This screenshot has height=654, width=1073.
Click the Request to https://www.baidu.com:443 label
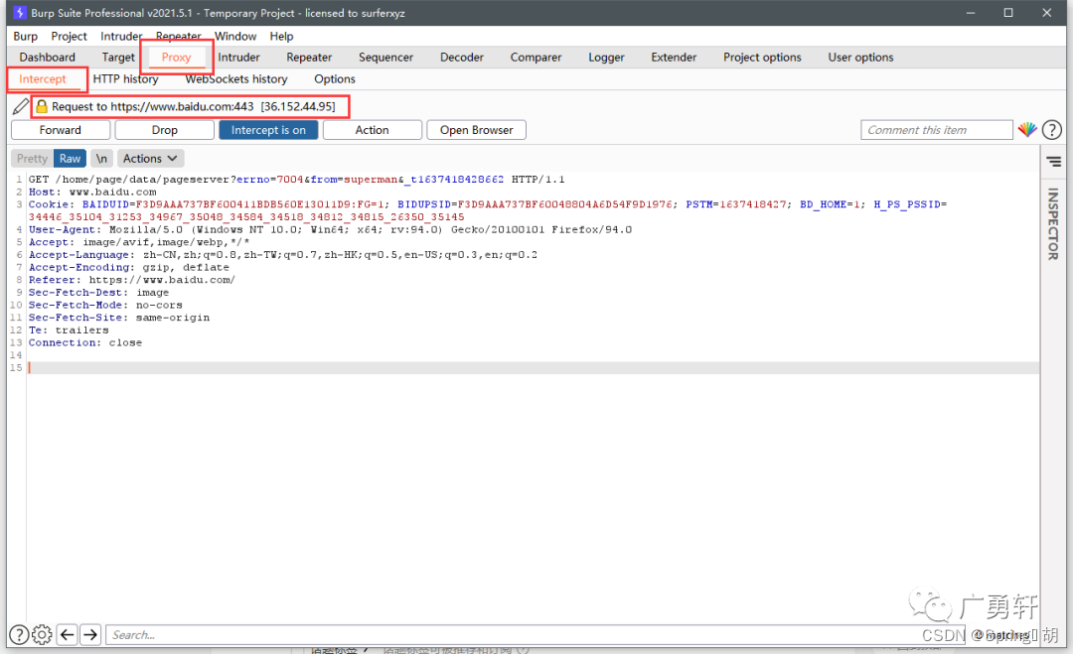point(194,106)
